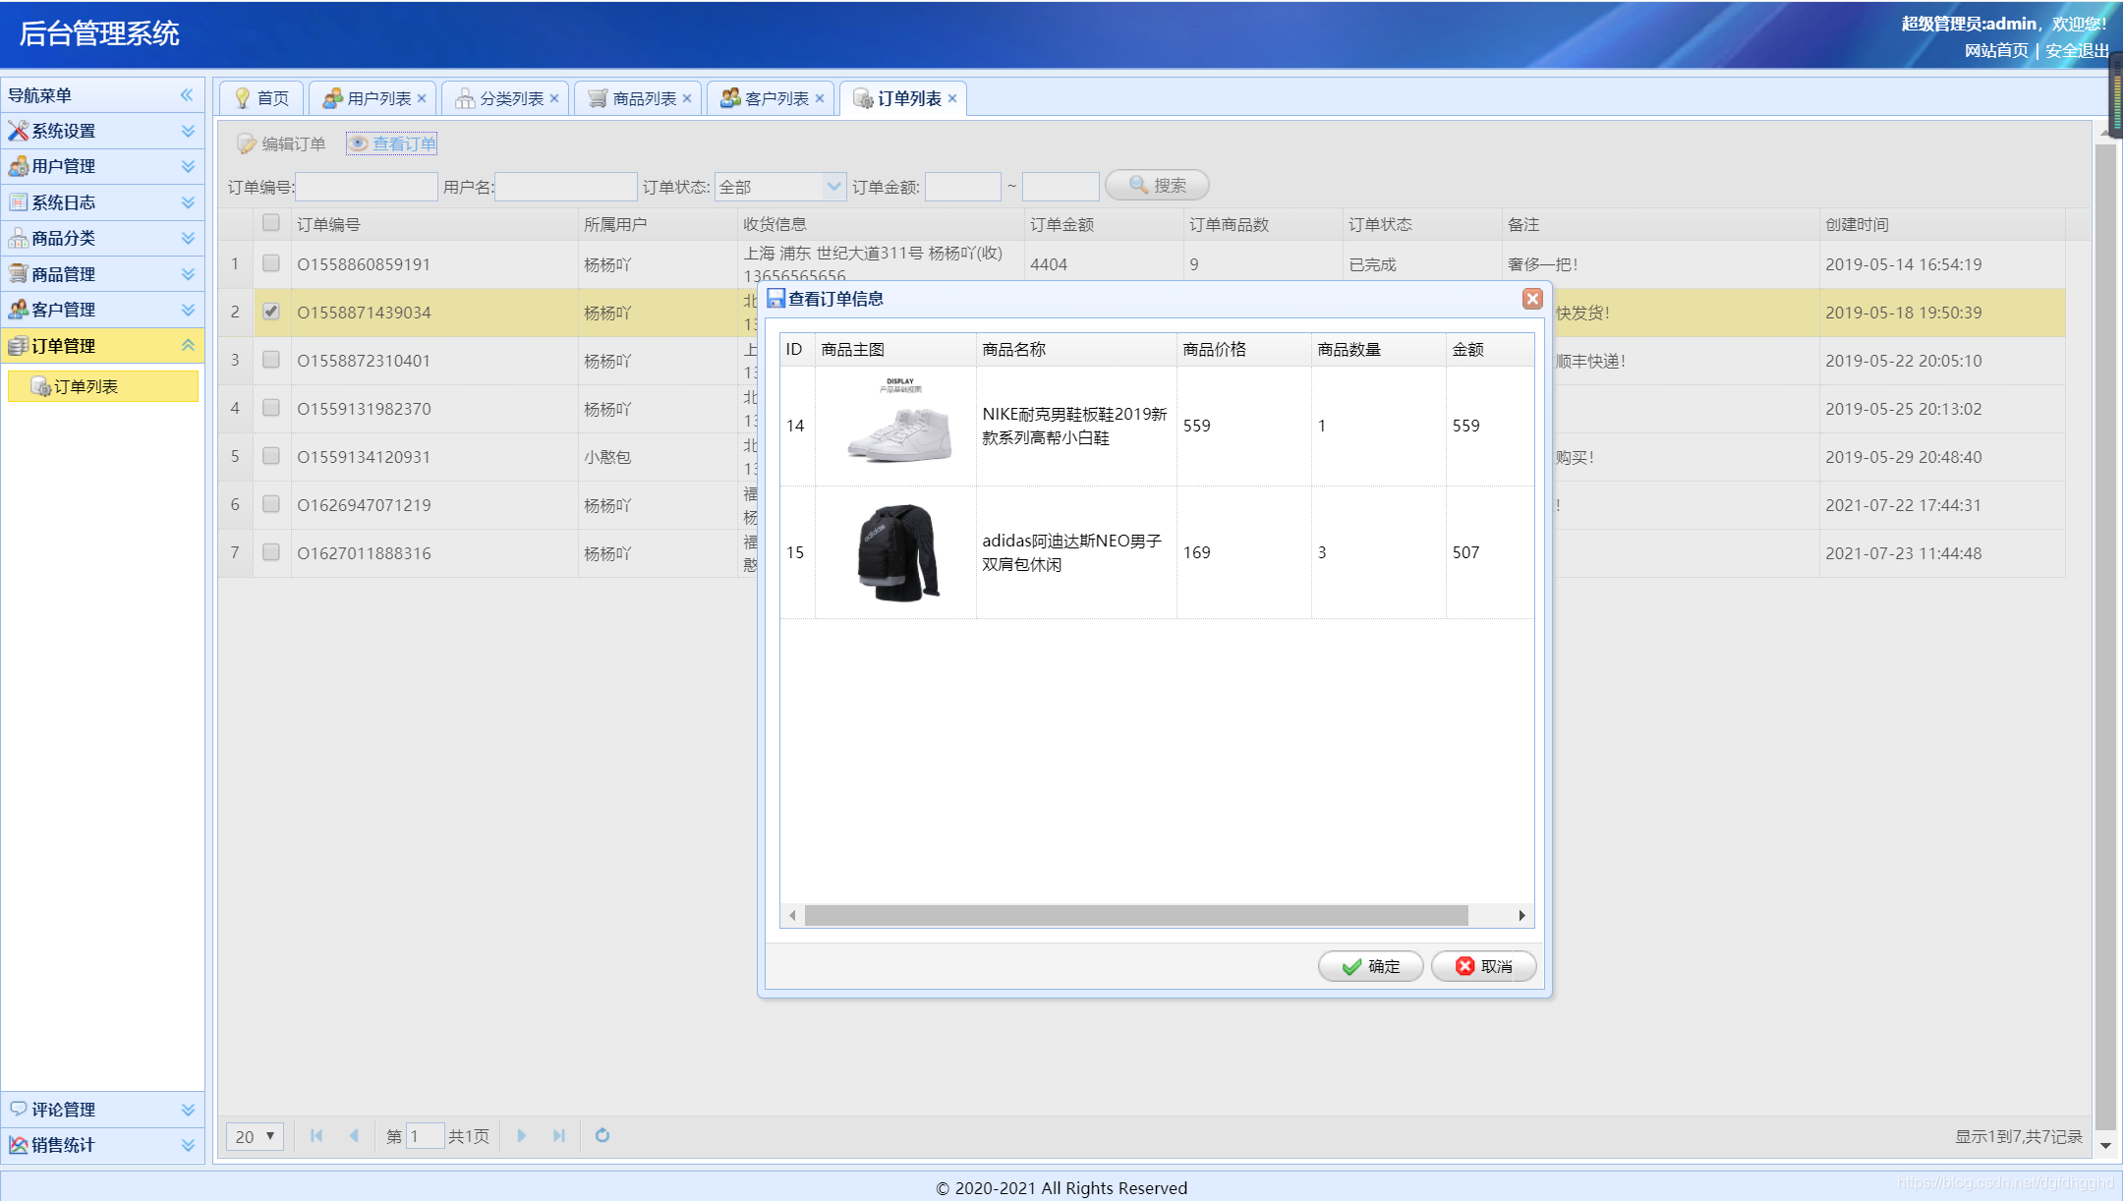Check the box for order O1627011888316
This screenshot has height=1201, width=2123.
pyautogui.click(x=271, y=552)
